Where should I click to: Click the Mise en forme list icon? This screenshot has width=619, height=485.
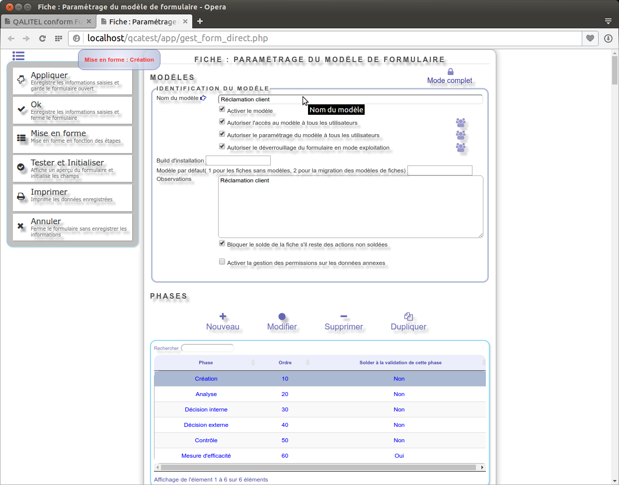point(21,138)
